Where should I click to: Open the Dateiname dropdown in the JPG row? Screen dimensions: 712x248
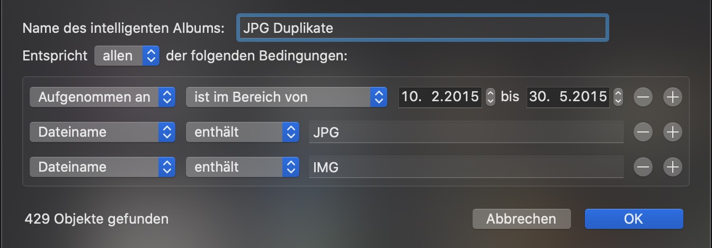103,132
